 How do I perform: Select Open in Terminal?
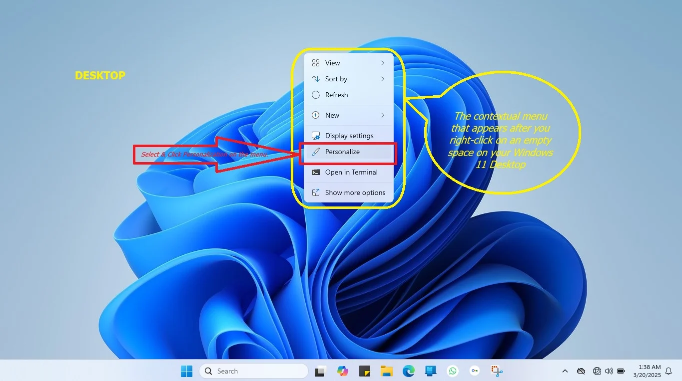click(349, 172)
